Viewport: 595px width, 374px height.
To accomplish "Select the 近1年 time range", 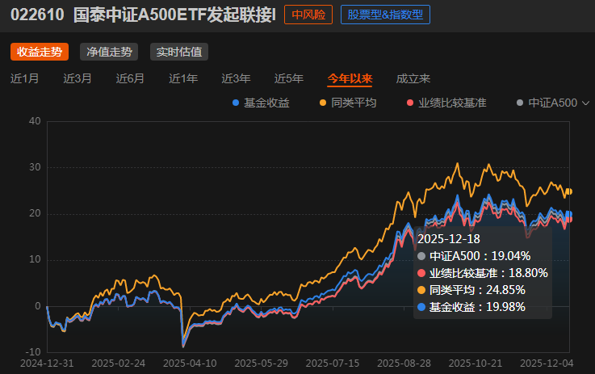I will [183, 78].
